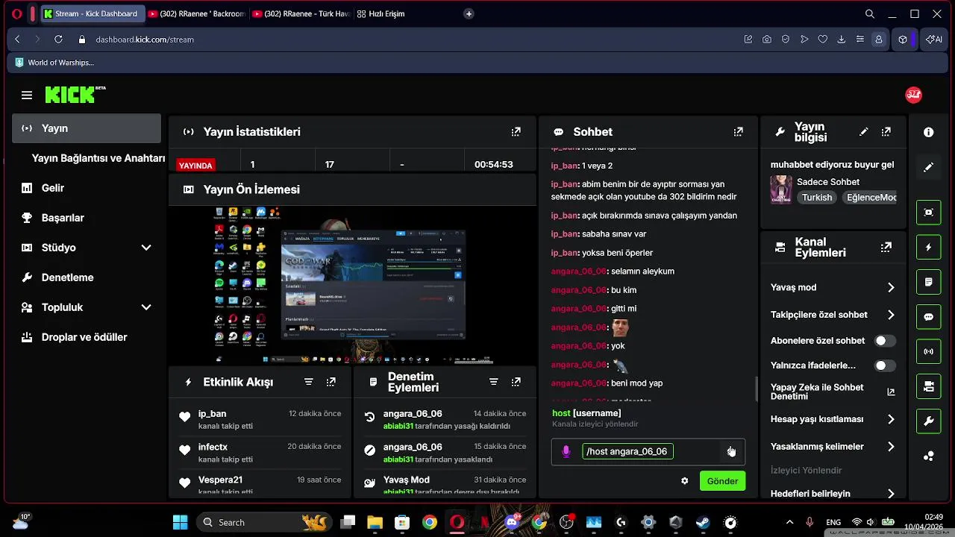Expand the Stüdyo menu chevron

tap(146, 248)
